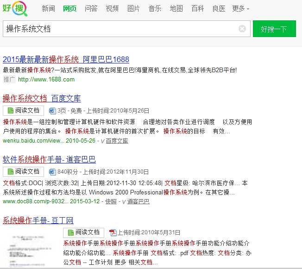Click the PDF icon beside 上传时间:2010年5月31日
This screenshot has height=269, width=302.
[x=113, y=232]
